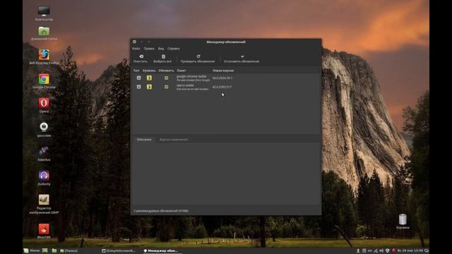Sort by the Тип column header
The image size is (452, 254).
pyautogui.click(x=136, y=71)
